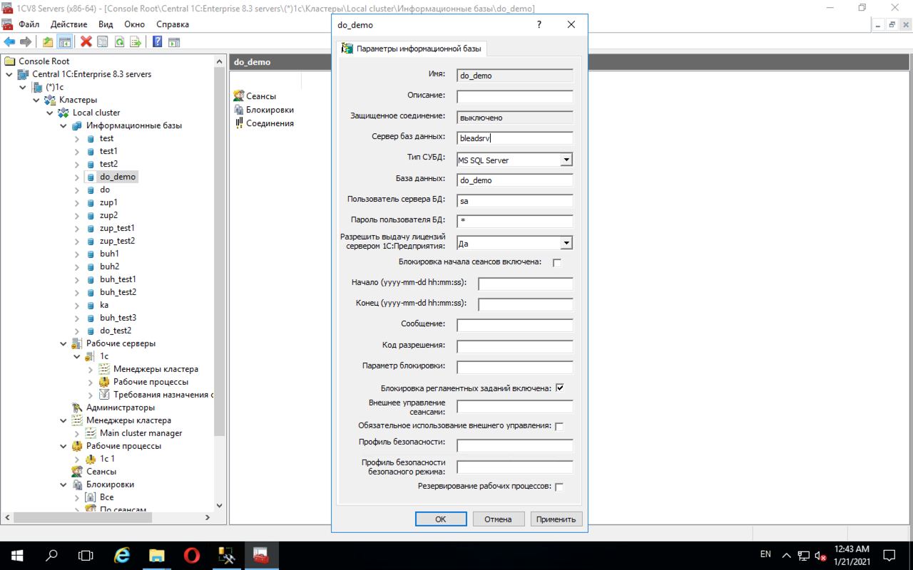Select the zup1 database icon in tree
913x570 pixels.
click(91, 202)
